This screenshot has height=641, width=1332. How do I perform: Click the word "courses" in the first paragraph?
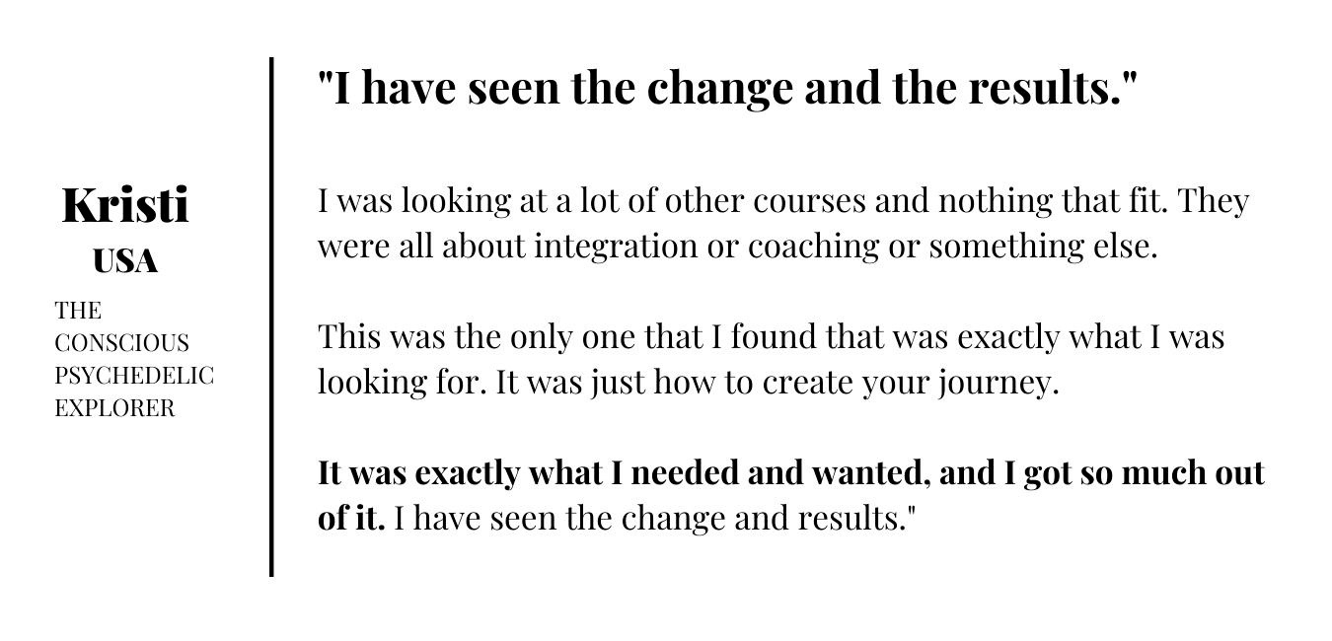[x=810, y=201]
